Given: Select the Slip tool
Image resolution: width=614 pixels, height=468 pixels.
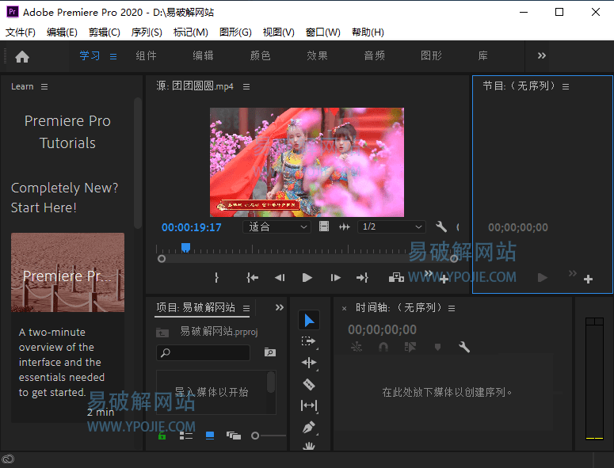Looking at the screenshot, I should tap(308, 405).
